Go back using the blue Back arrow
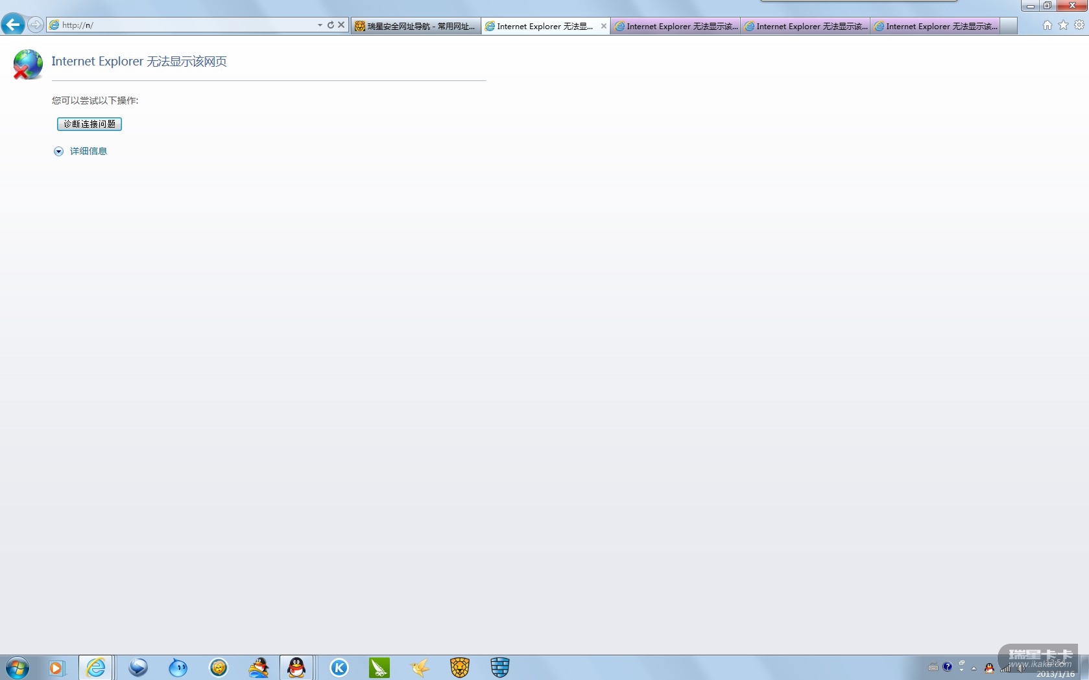The height and width of the screenshot is (680, 1089). 13,25
